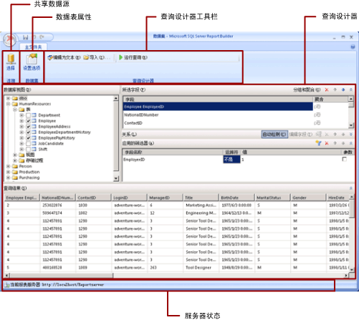Collapse the 所选字段 pane with chevron icon
The image size is (359, 320).
tap(351, 90)
